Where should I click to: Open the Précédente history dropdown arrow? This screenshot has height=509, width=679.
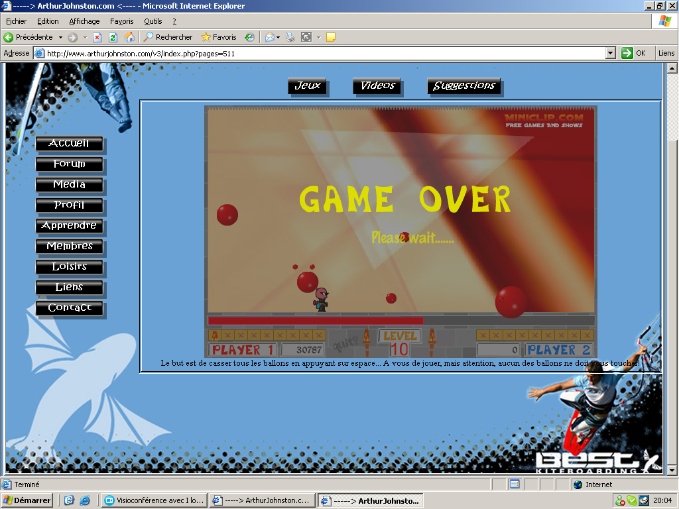60,37
